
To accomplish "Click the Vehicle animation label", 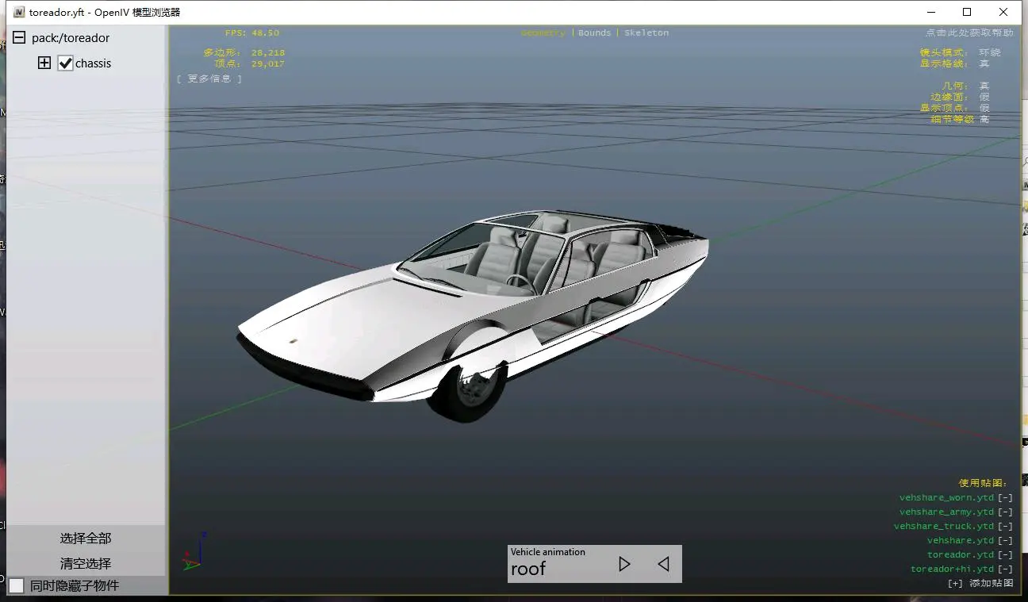I will pyautogui.click(x=548, y=552).
